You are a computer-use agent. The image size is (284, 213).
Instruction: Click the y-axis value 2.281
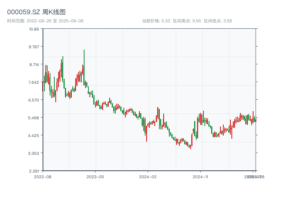point(34,171)
